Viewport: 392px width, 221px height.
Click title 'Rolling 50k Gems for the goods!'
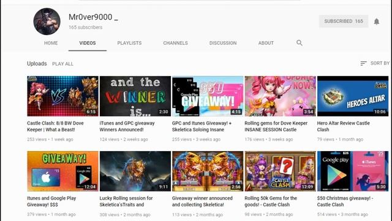pos(271,201)
